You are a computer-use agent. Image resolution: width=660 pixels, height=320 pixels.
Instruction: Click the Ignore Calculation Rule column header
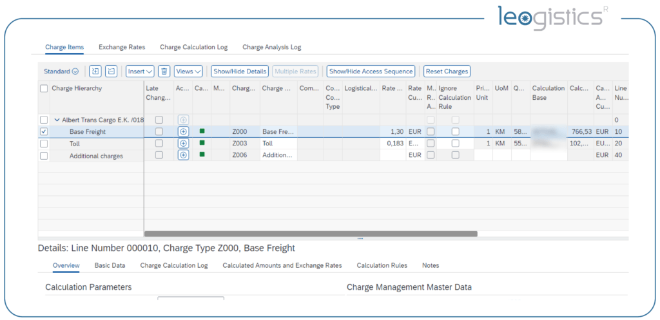(454, 98)
